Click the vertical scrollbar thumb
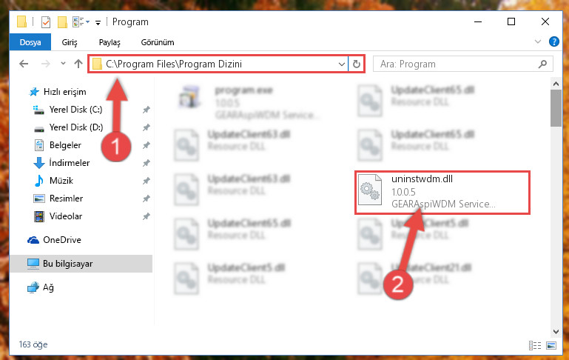 [556, 108]
